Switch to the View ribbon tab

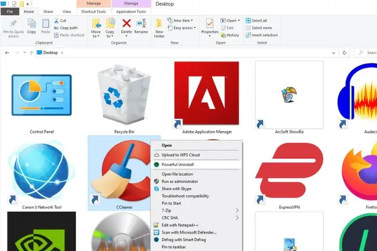(x=67, y=12)
